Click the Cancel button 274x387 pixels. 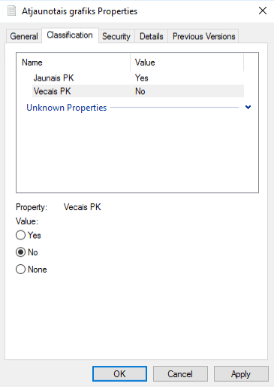tap(180, 374)
